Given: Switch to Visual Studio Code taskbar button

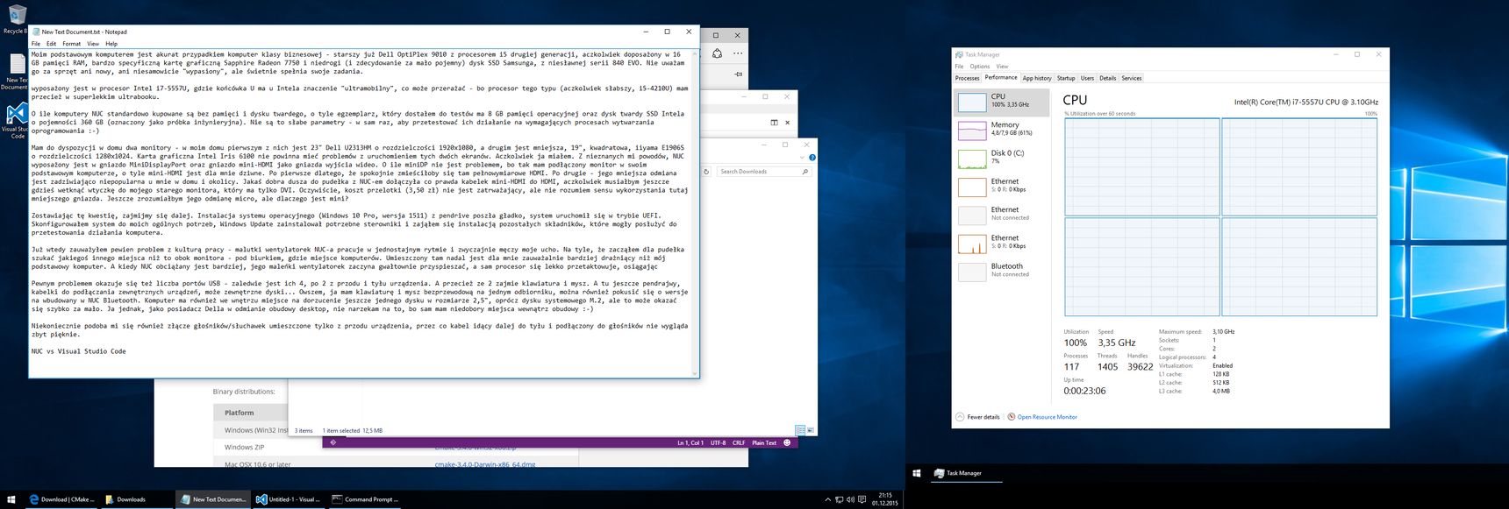Looking at the screenshot, I should click(x=288, y=499).
